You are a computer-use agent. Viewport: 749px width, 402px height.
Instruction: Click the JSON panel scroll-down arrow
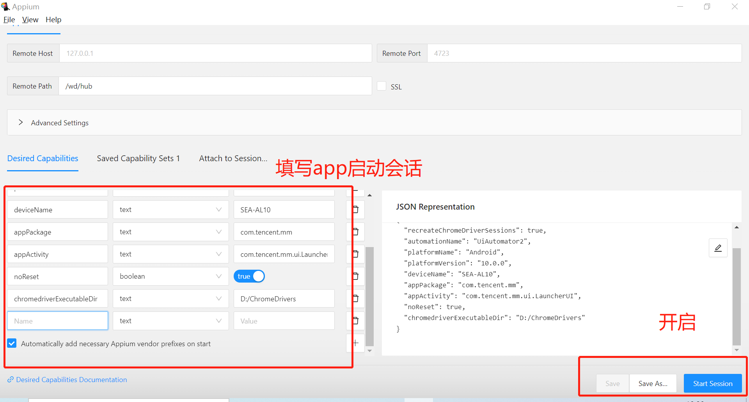[x=737, y=350]
